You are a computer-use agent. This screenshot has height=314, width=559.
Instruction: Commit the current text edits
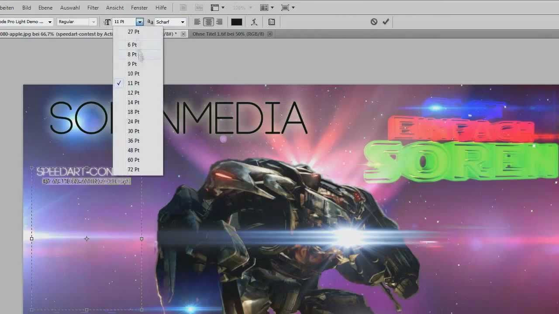[386, 21]
